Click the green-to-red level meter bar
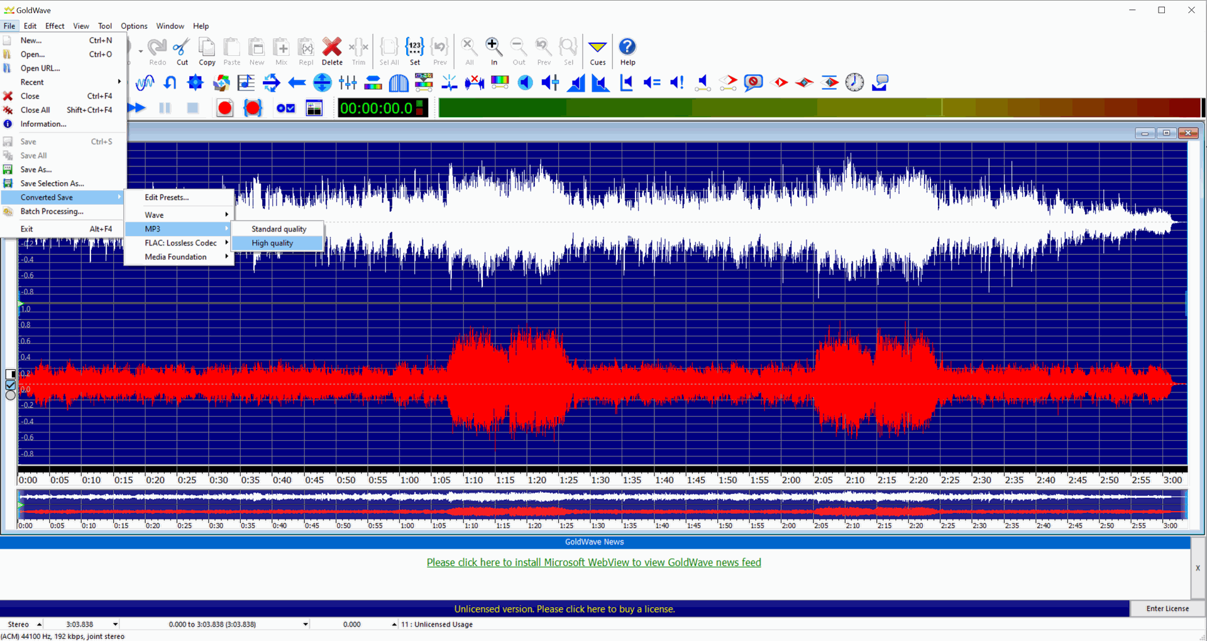The height and width of the screenshot is (641, 1207). click(819, 108)
